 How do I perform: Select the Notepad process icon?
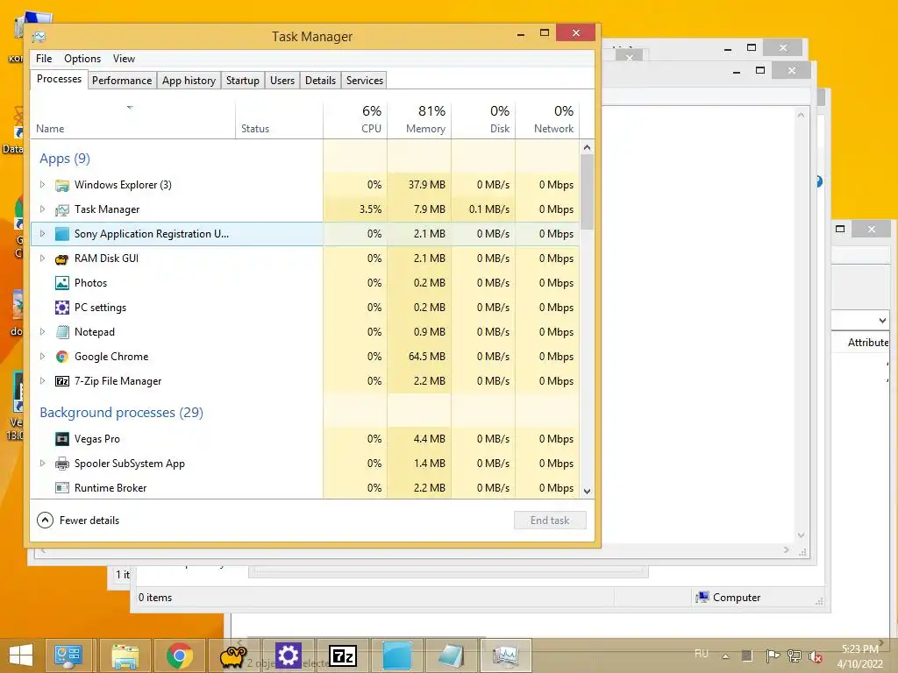pyautogui.click(x=62, y=332)
